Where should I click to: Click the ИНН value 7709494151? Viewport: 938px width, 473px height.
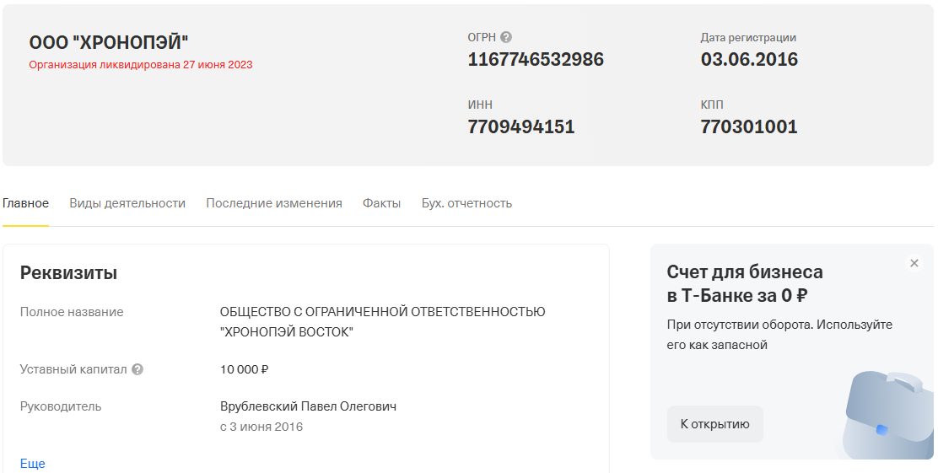(x=521, y=127)
